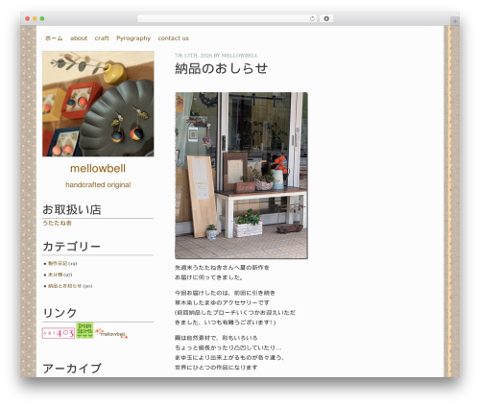Viewport: 480px width, 406px height.
Task: Click the カテゴリー sidebar heading
Action: (x=72, y=247)
